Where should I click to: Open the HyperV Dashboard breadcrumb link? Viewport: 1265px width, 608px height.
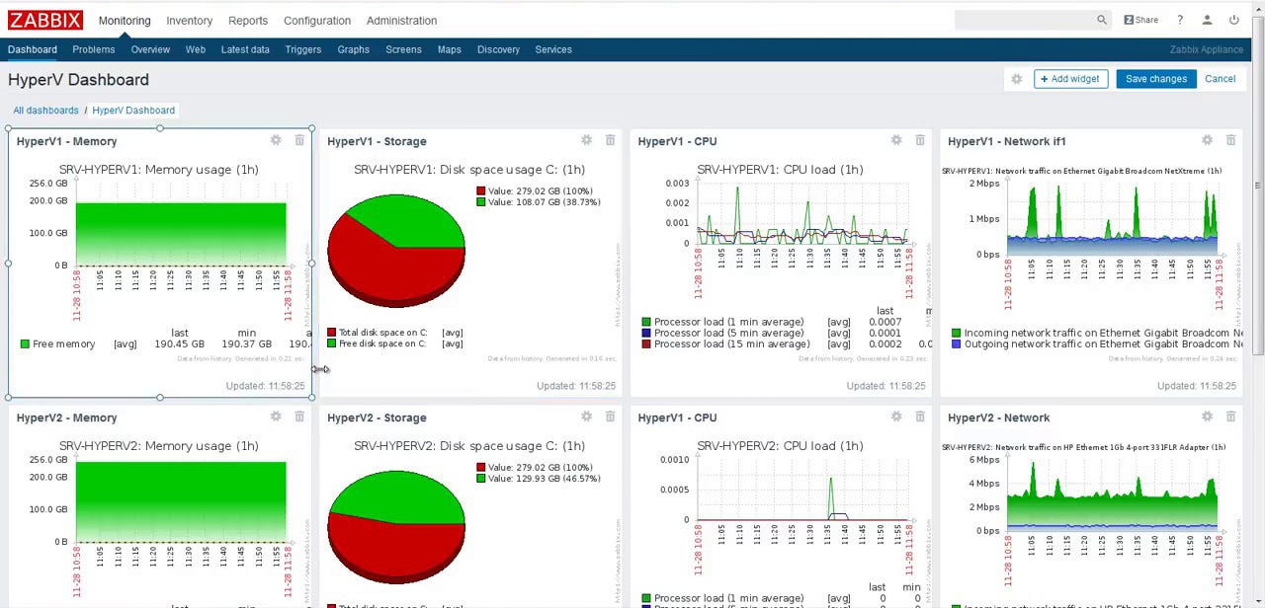click(133, 111)
